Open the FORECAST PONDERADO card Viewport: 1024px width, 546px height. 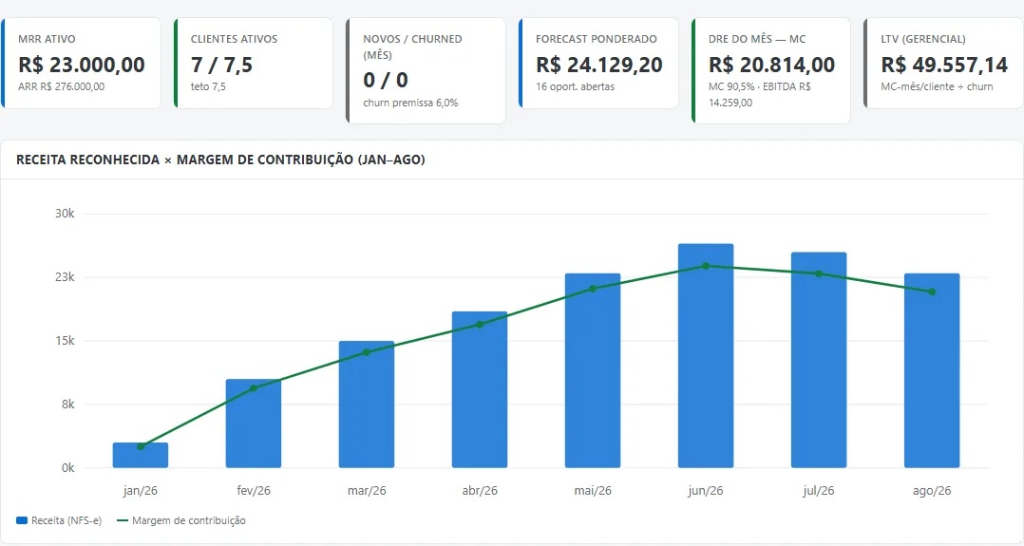tap(598, 63)
